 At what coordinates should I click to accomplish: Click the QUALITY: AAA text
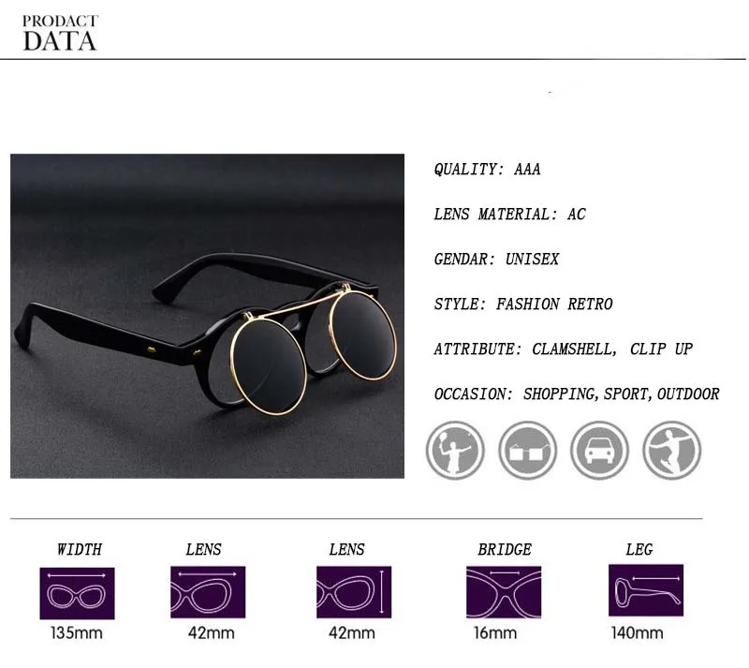(x=487, y=170)
